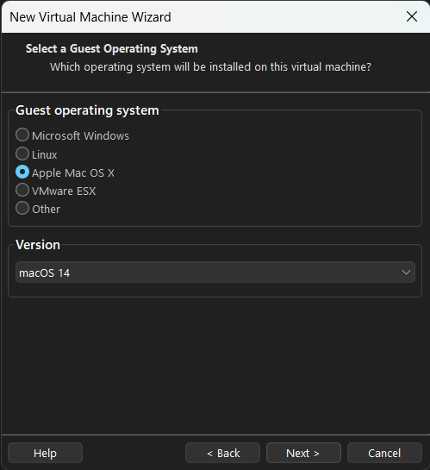
Task: Click the "Apple Mac OS X" label text
Action: 73,173
